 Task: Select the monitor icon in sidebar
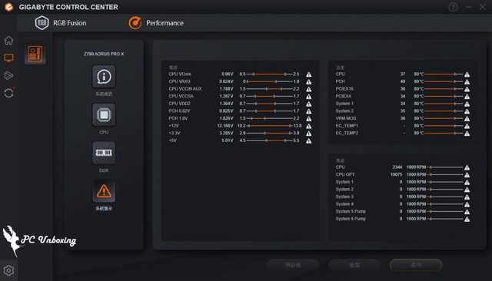click(8, 58)
